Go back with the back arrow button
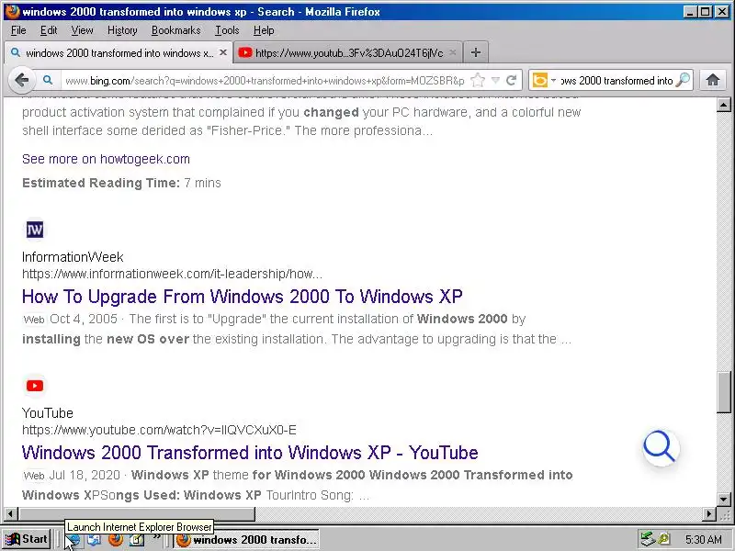Image resolution: width=735 pixels, height=551 pixels. pyautogui.click(x=21, y=80)
